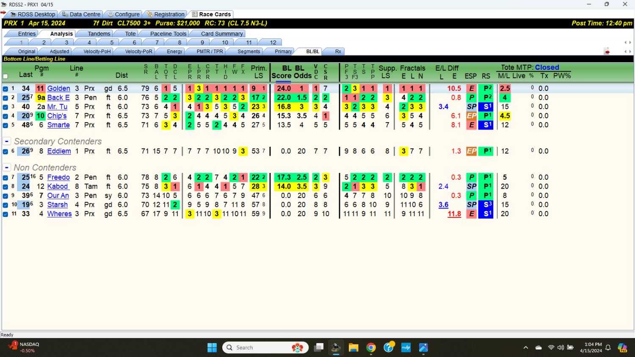Collapse the Secondary Contenders group

tap(7, 141)
